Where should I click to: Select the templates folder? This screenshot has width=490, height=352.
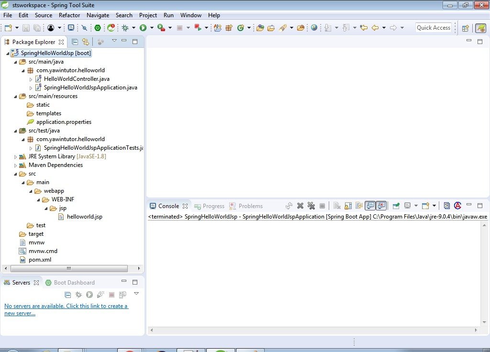point(48,113)
